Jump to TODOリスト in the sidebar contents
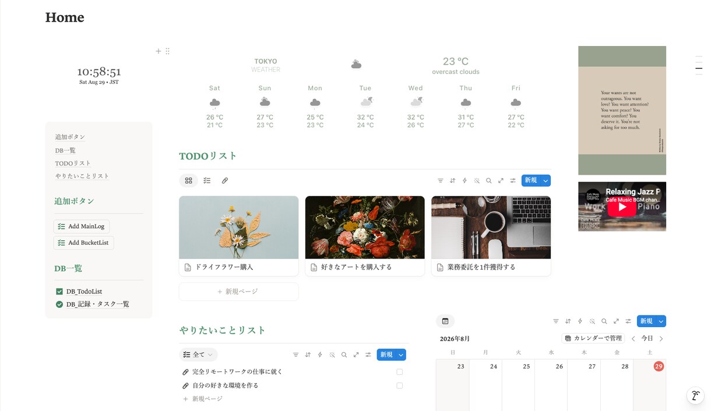The height and width of the screenshot is (411, 711). coord(73,163)
